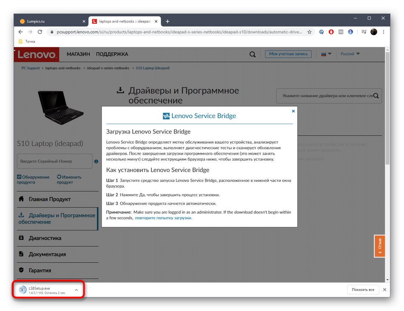Focus the serial number input field
Viewport: 404px width, 311px height.
(x=54, y=161)
